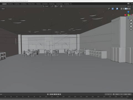This screenshot has height=100, width=133.
Task: Open the Scripting workspace tab
Action: point(66,4)
